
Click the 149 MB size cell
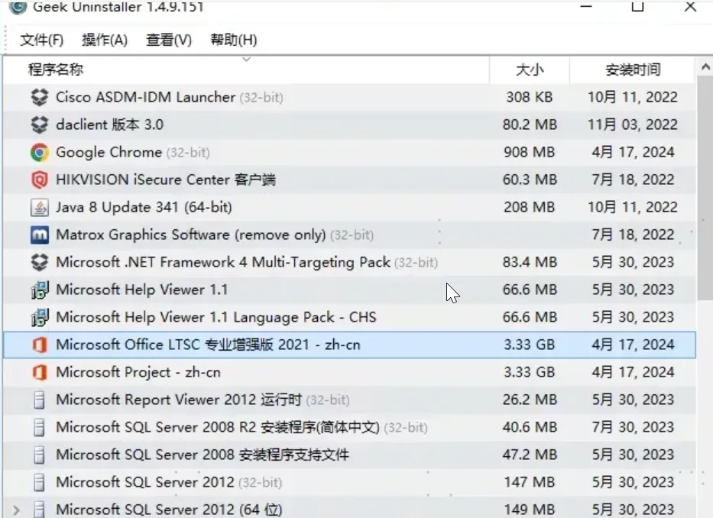tap(530, 510)
